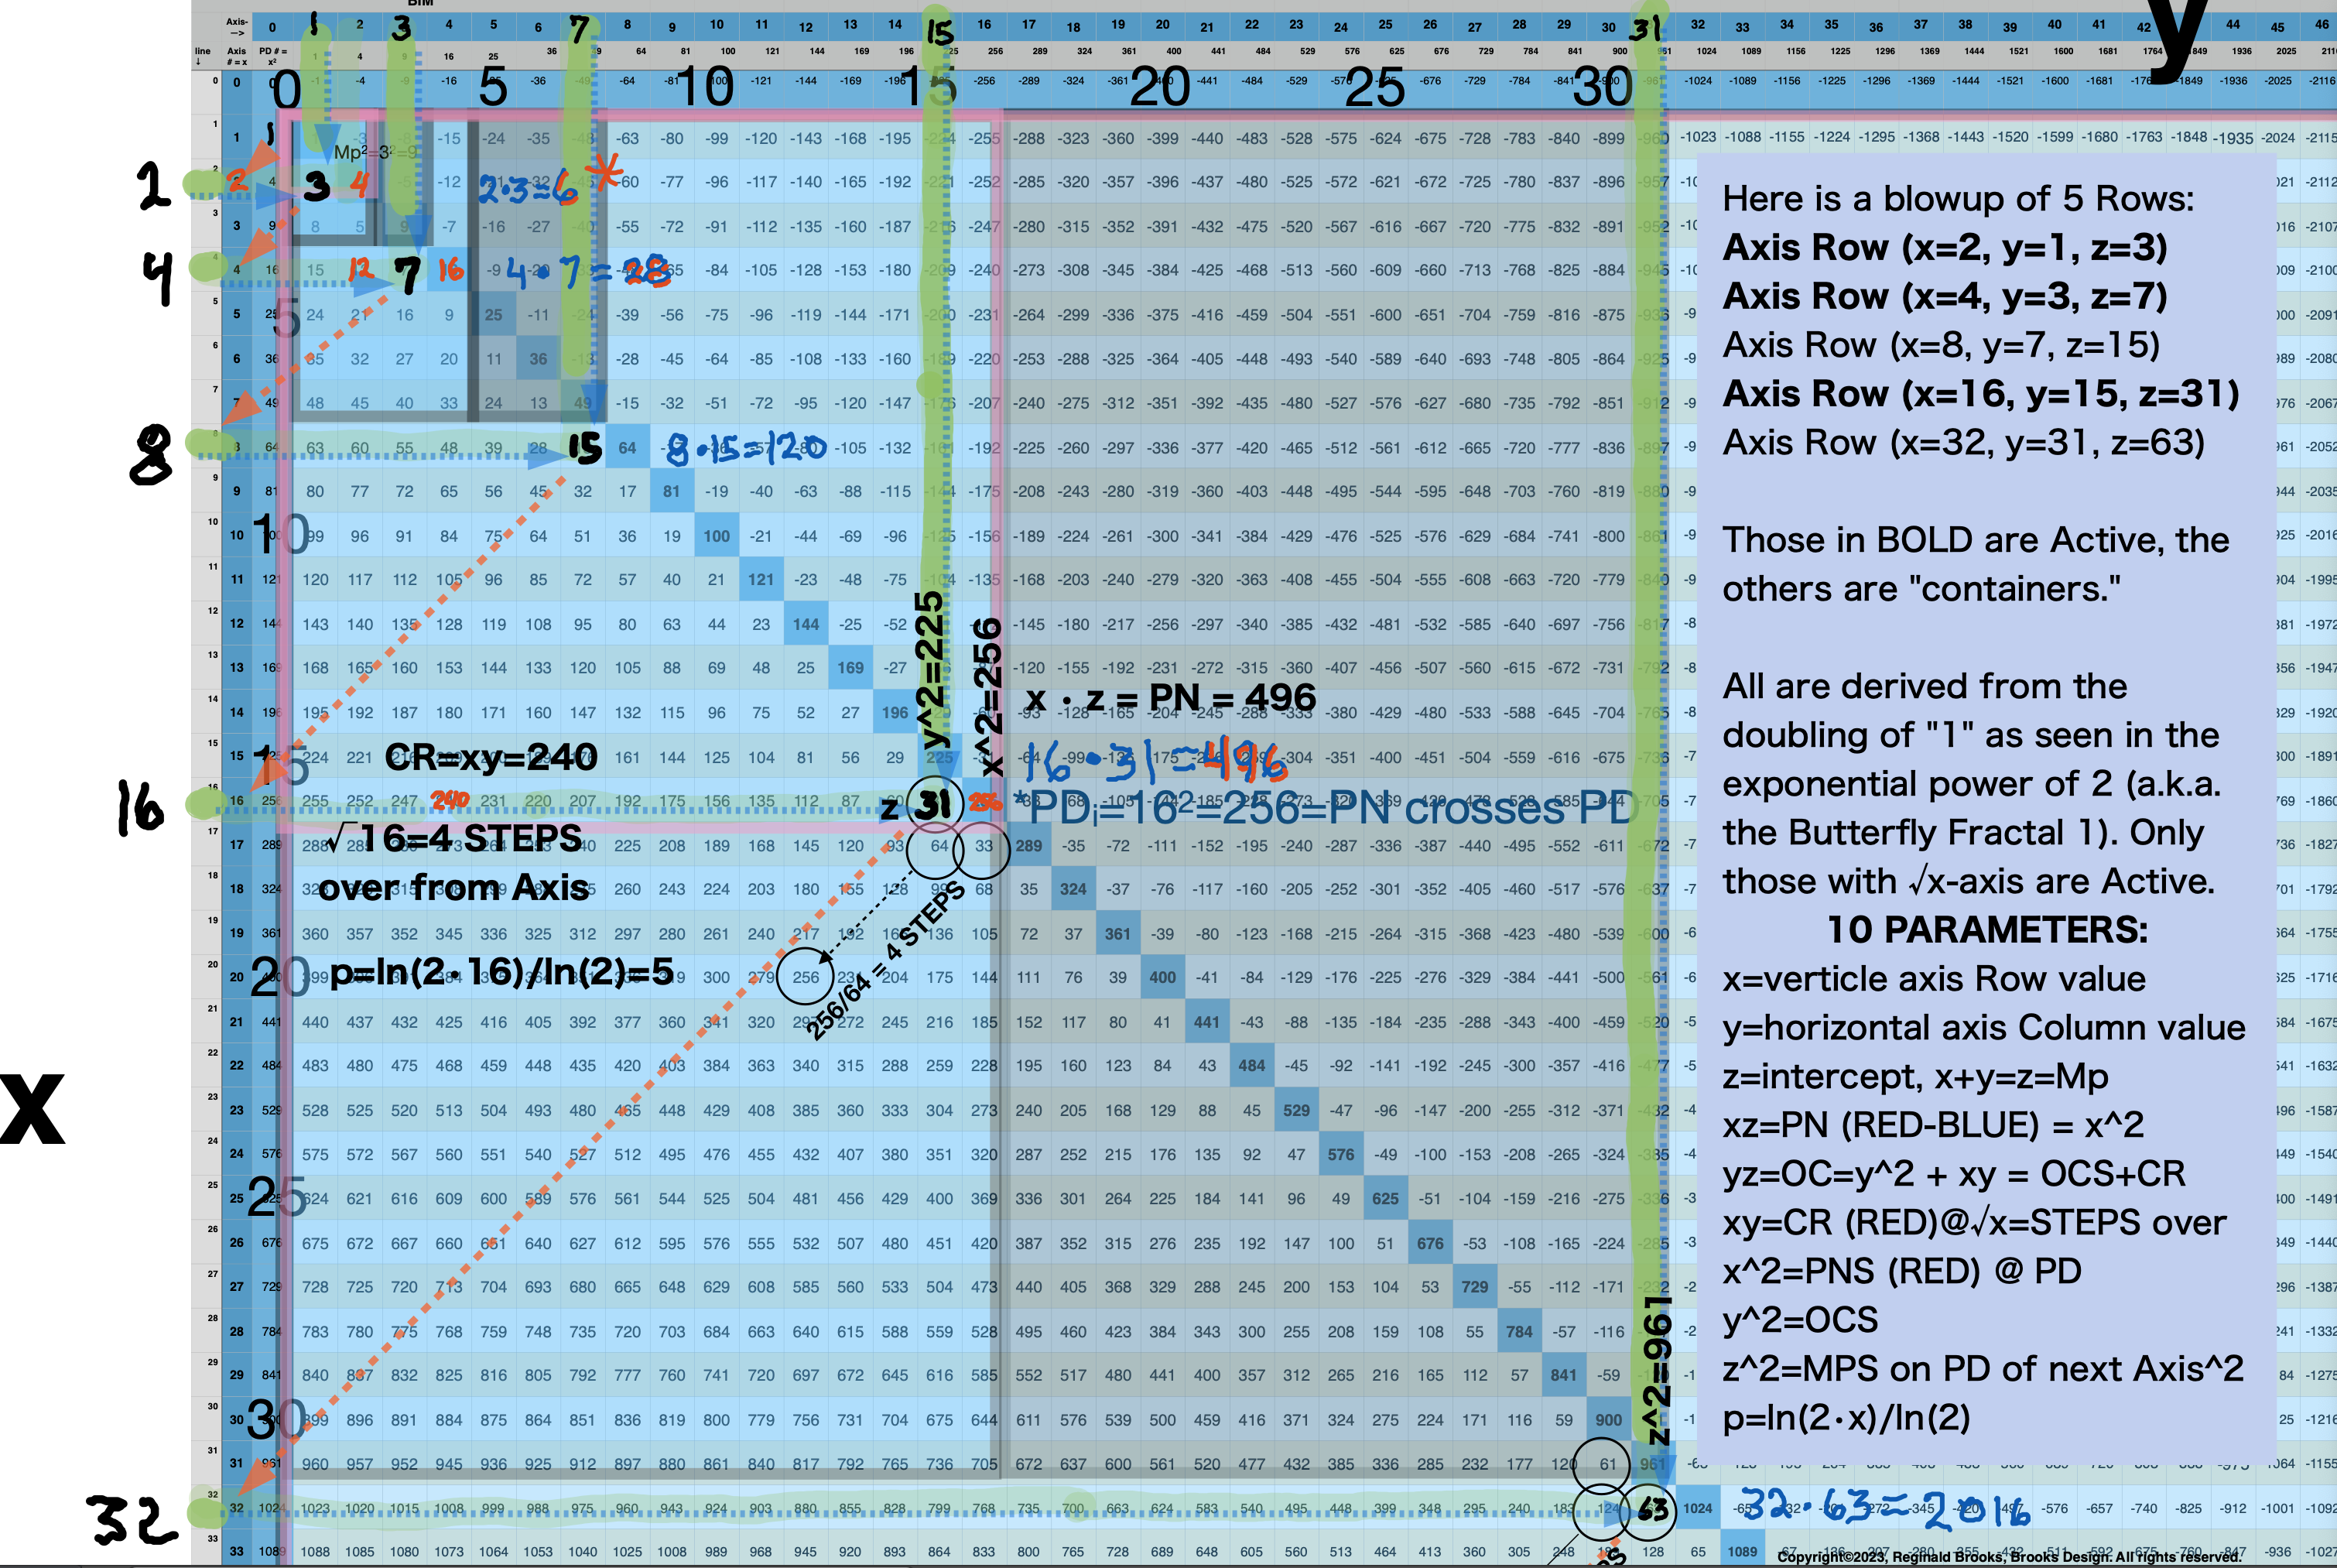Image resolution: width=2337 pixels, height=1568 pixels.
Task: Select the bold diagonal cell 900
Action: coord(1608,1419)
